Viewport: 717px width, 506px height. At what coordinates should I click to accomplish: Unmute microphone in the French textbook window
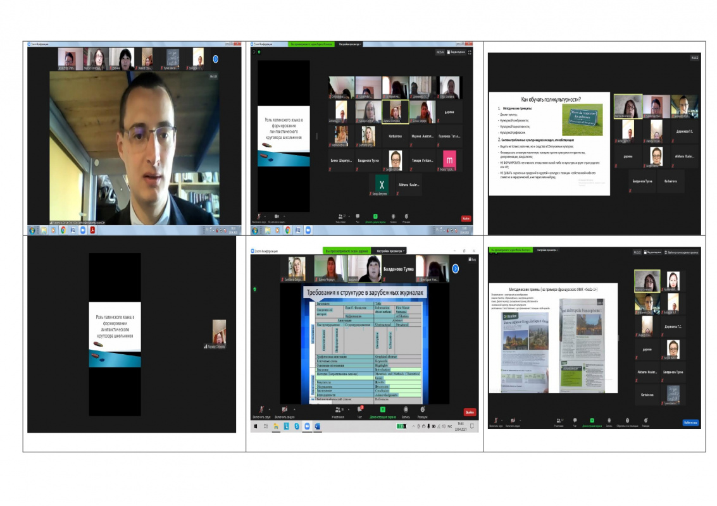(x=496, y=421)
